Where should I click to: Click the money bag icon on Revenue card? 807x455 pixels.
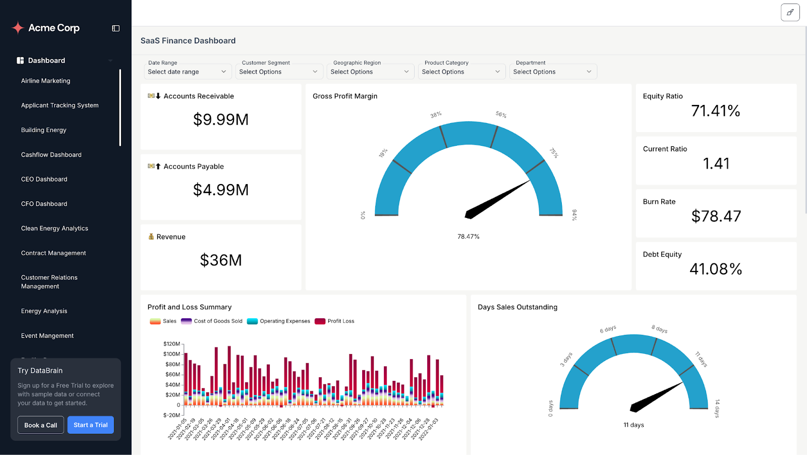[150, 236]
